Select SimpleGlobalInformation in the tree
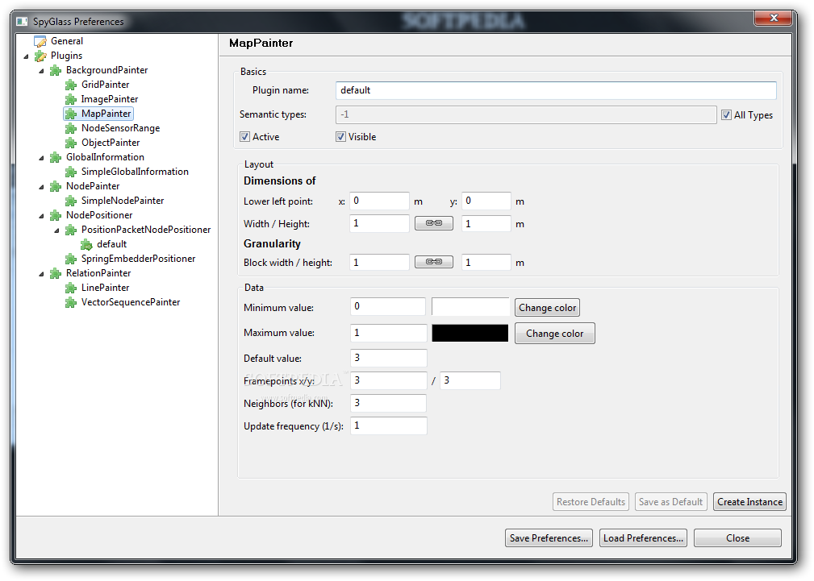The width and height of the screenshot is (814, 581). click(135, 172)
